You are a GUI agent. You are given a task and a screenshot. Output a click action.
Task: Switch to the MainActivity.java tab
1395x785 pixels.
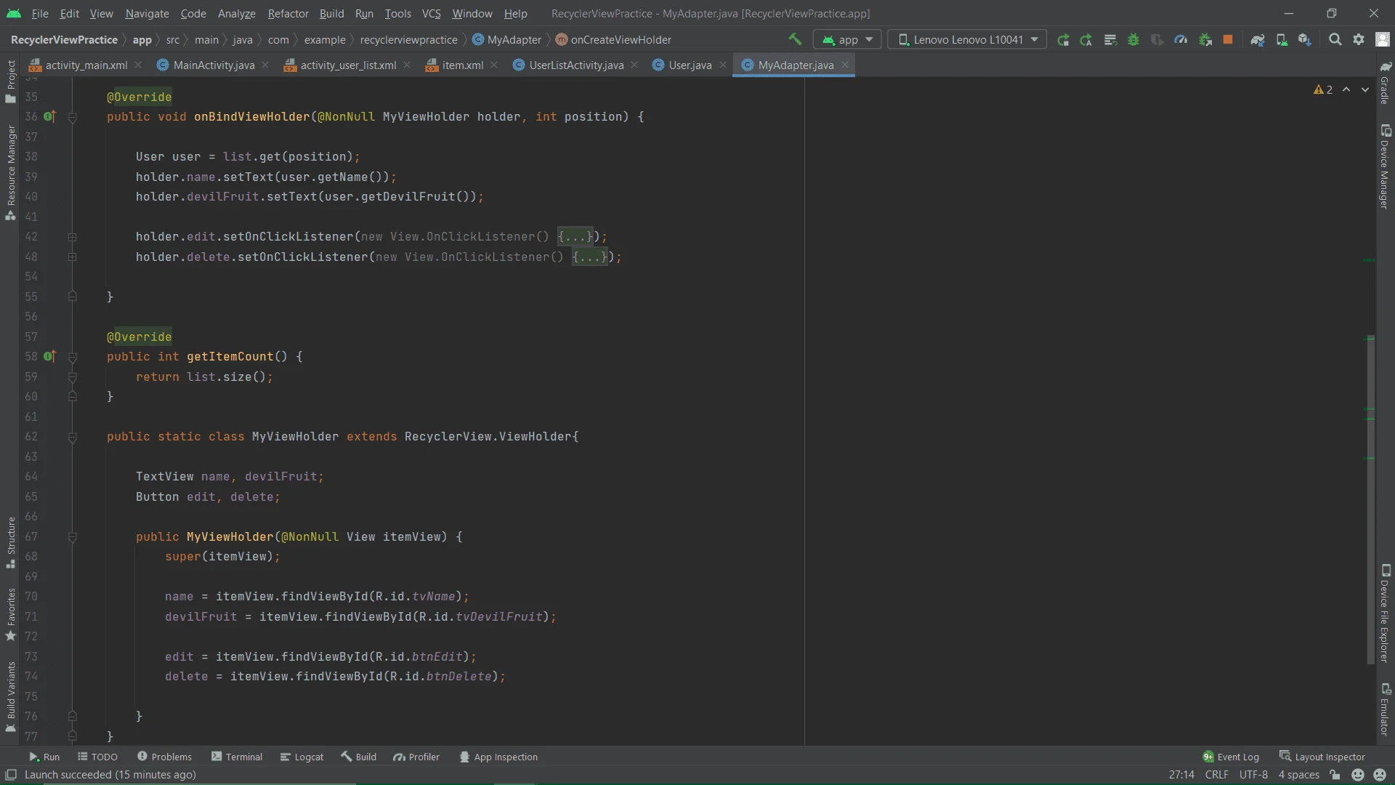pos(214,65)
